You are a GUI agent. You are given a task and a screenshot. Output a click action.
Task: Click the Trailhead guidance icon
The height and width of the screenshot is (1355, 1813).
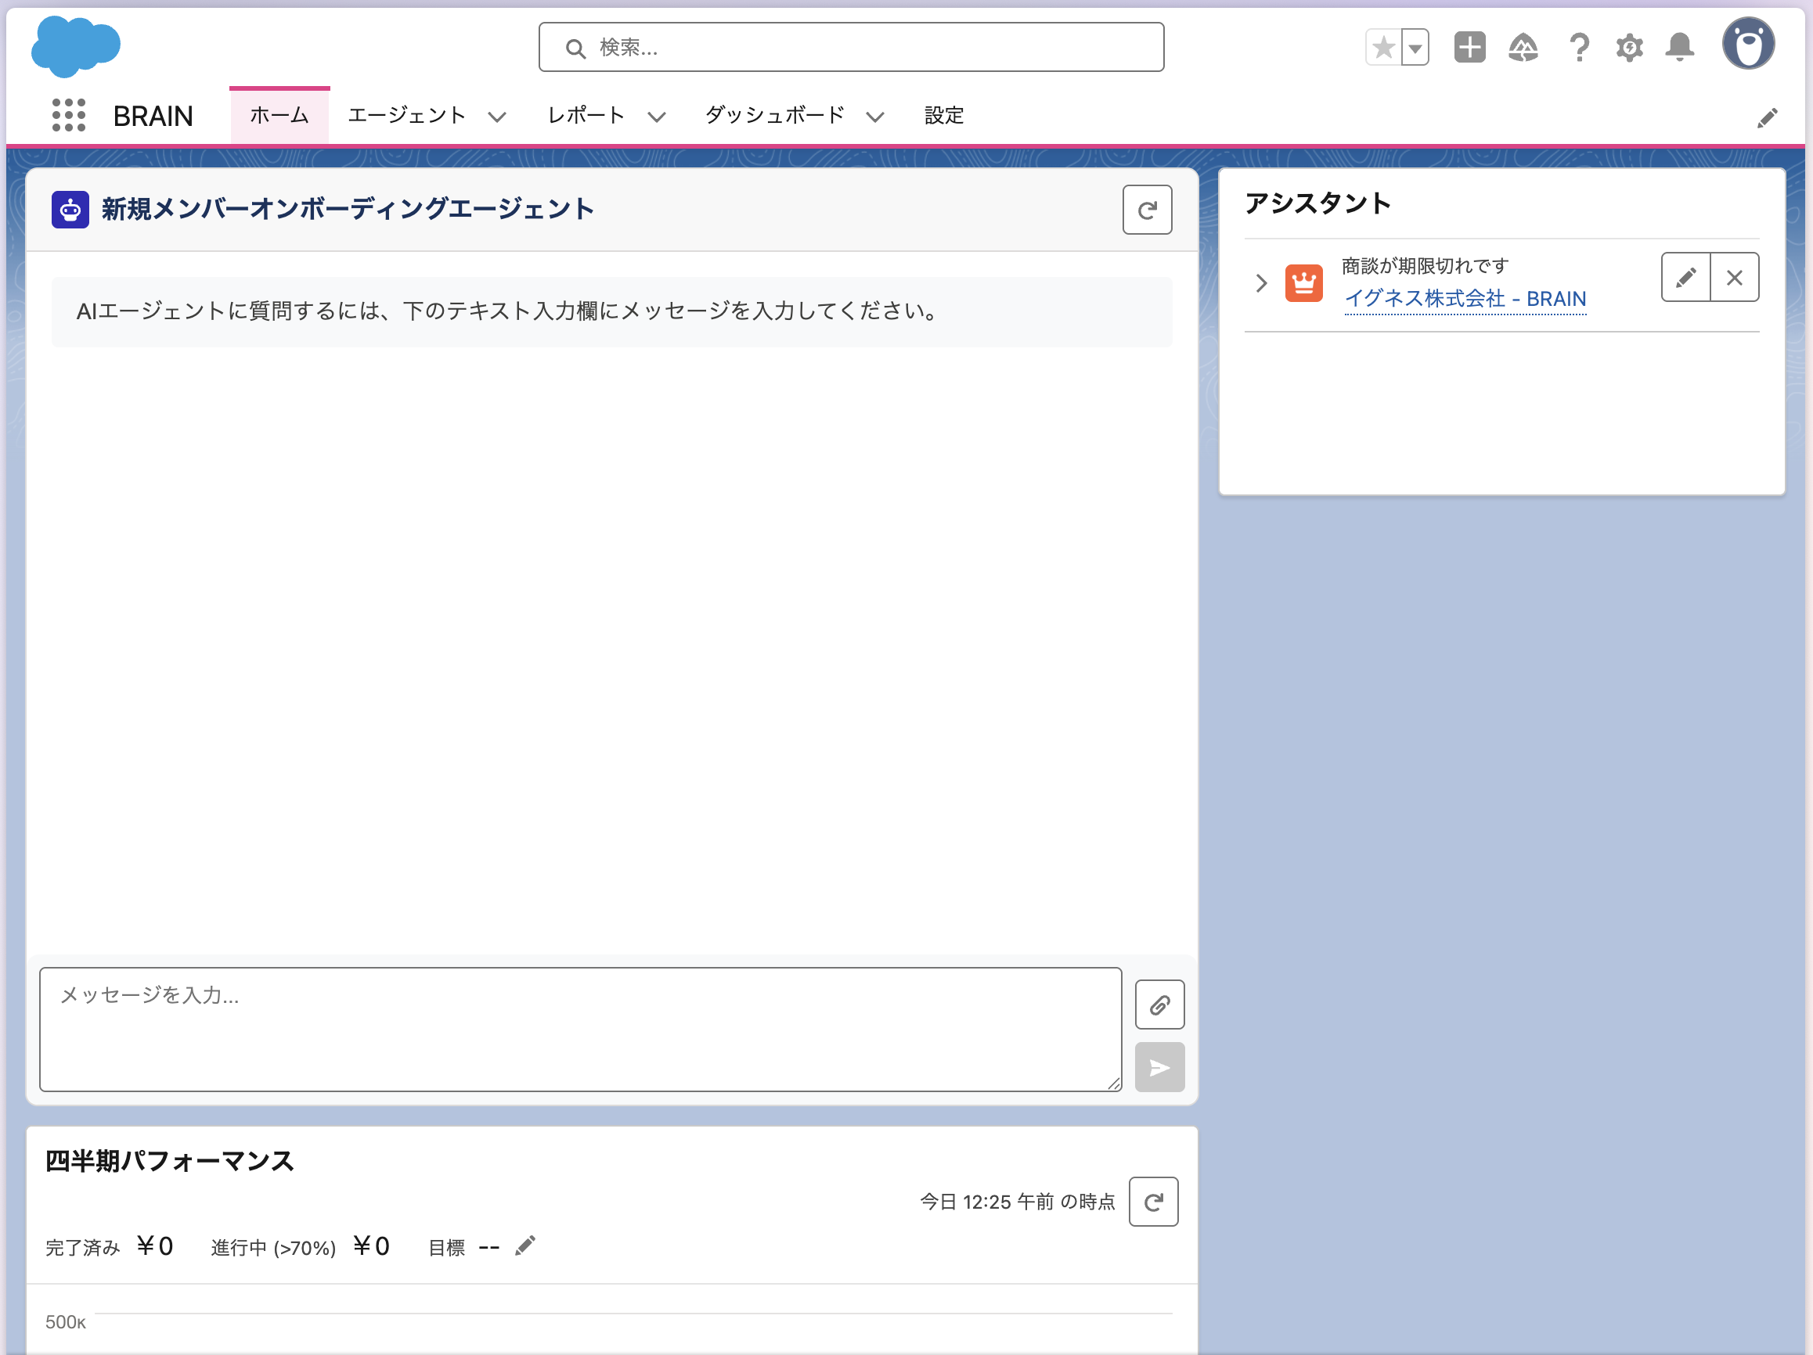pyautogui.click(x=1523, y=48)
